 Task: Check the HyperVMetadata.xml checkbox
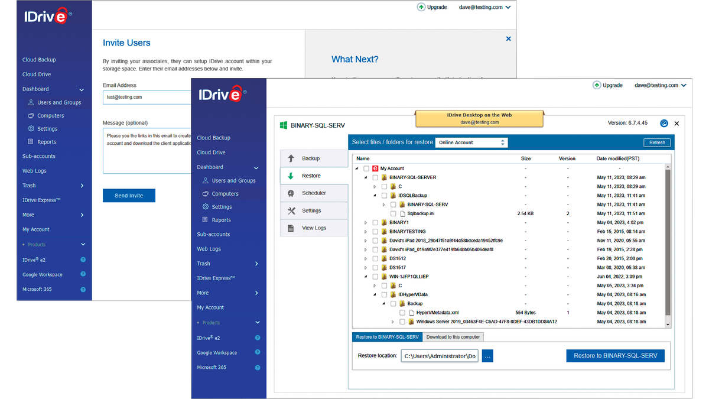(x=402, y=313)
